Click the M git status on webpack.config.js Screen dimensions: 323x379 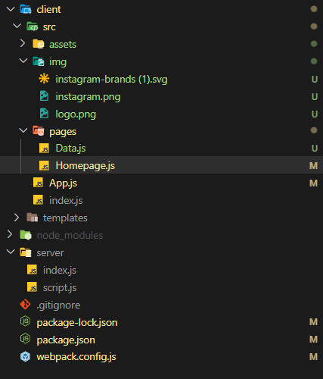coord(313,357)
